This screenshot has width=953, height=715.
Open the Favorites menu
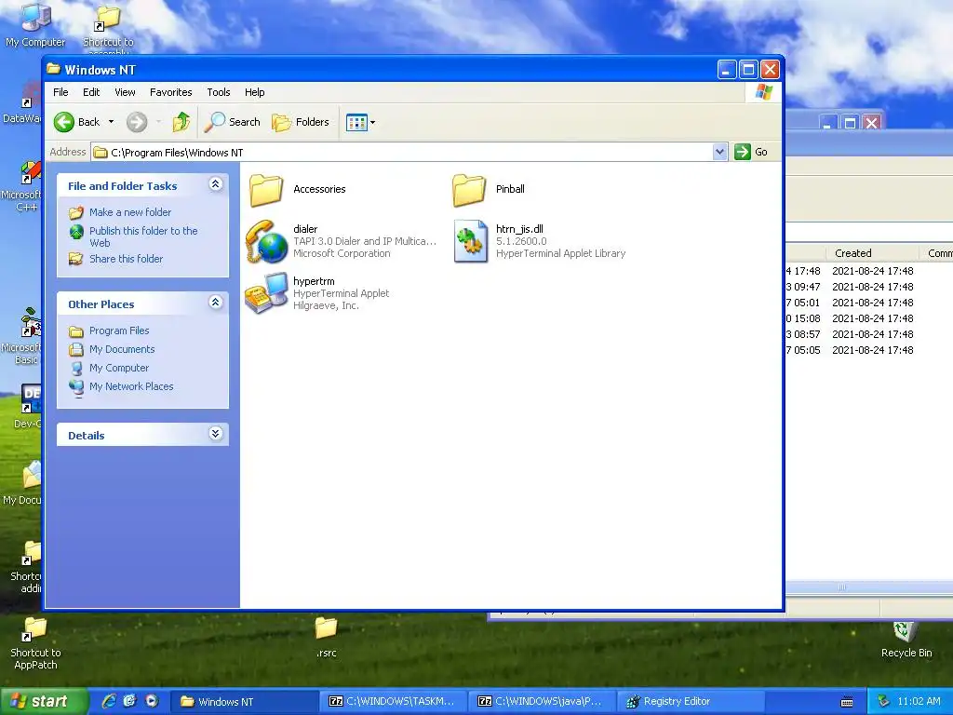point(171,92)
